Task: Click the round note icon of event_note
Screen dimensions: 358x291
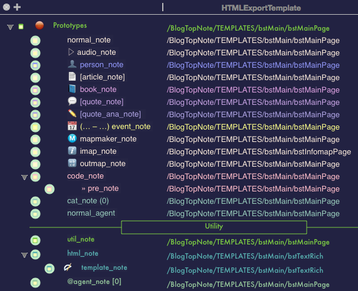Action: [x=35, y=127]
